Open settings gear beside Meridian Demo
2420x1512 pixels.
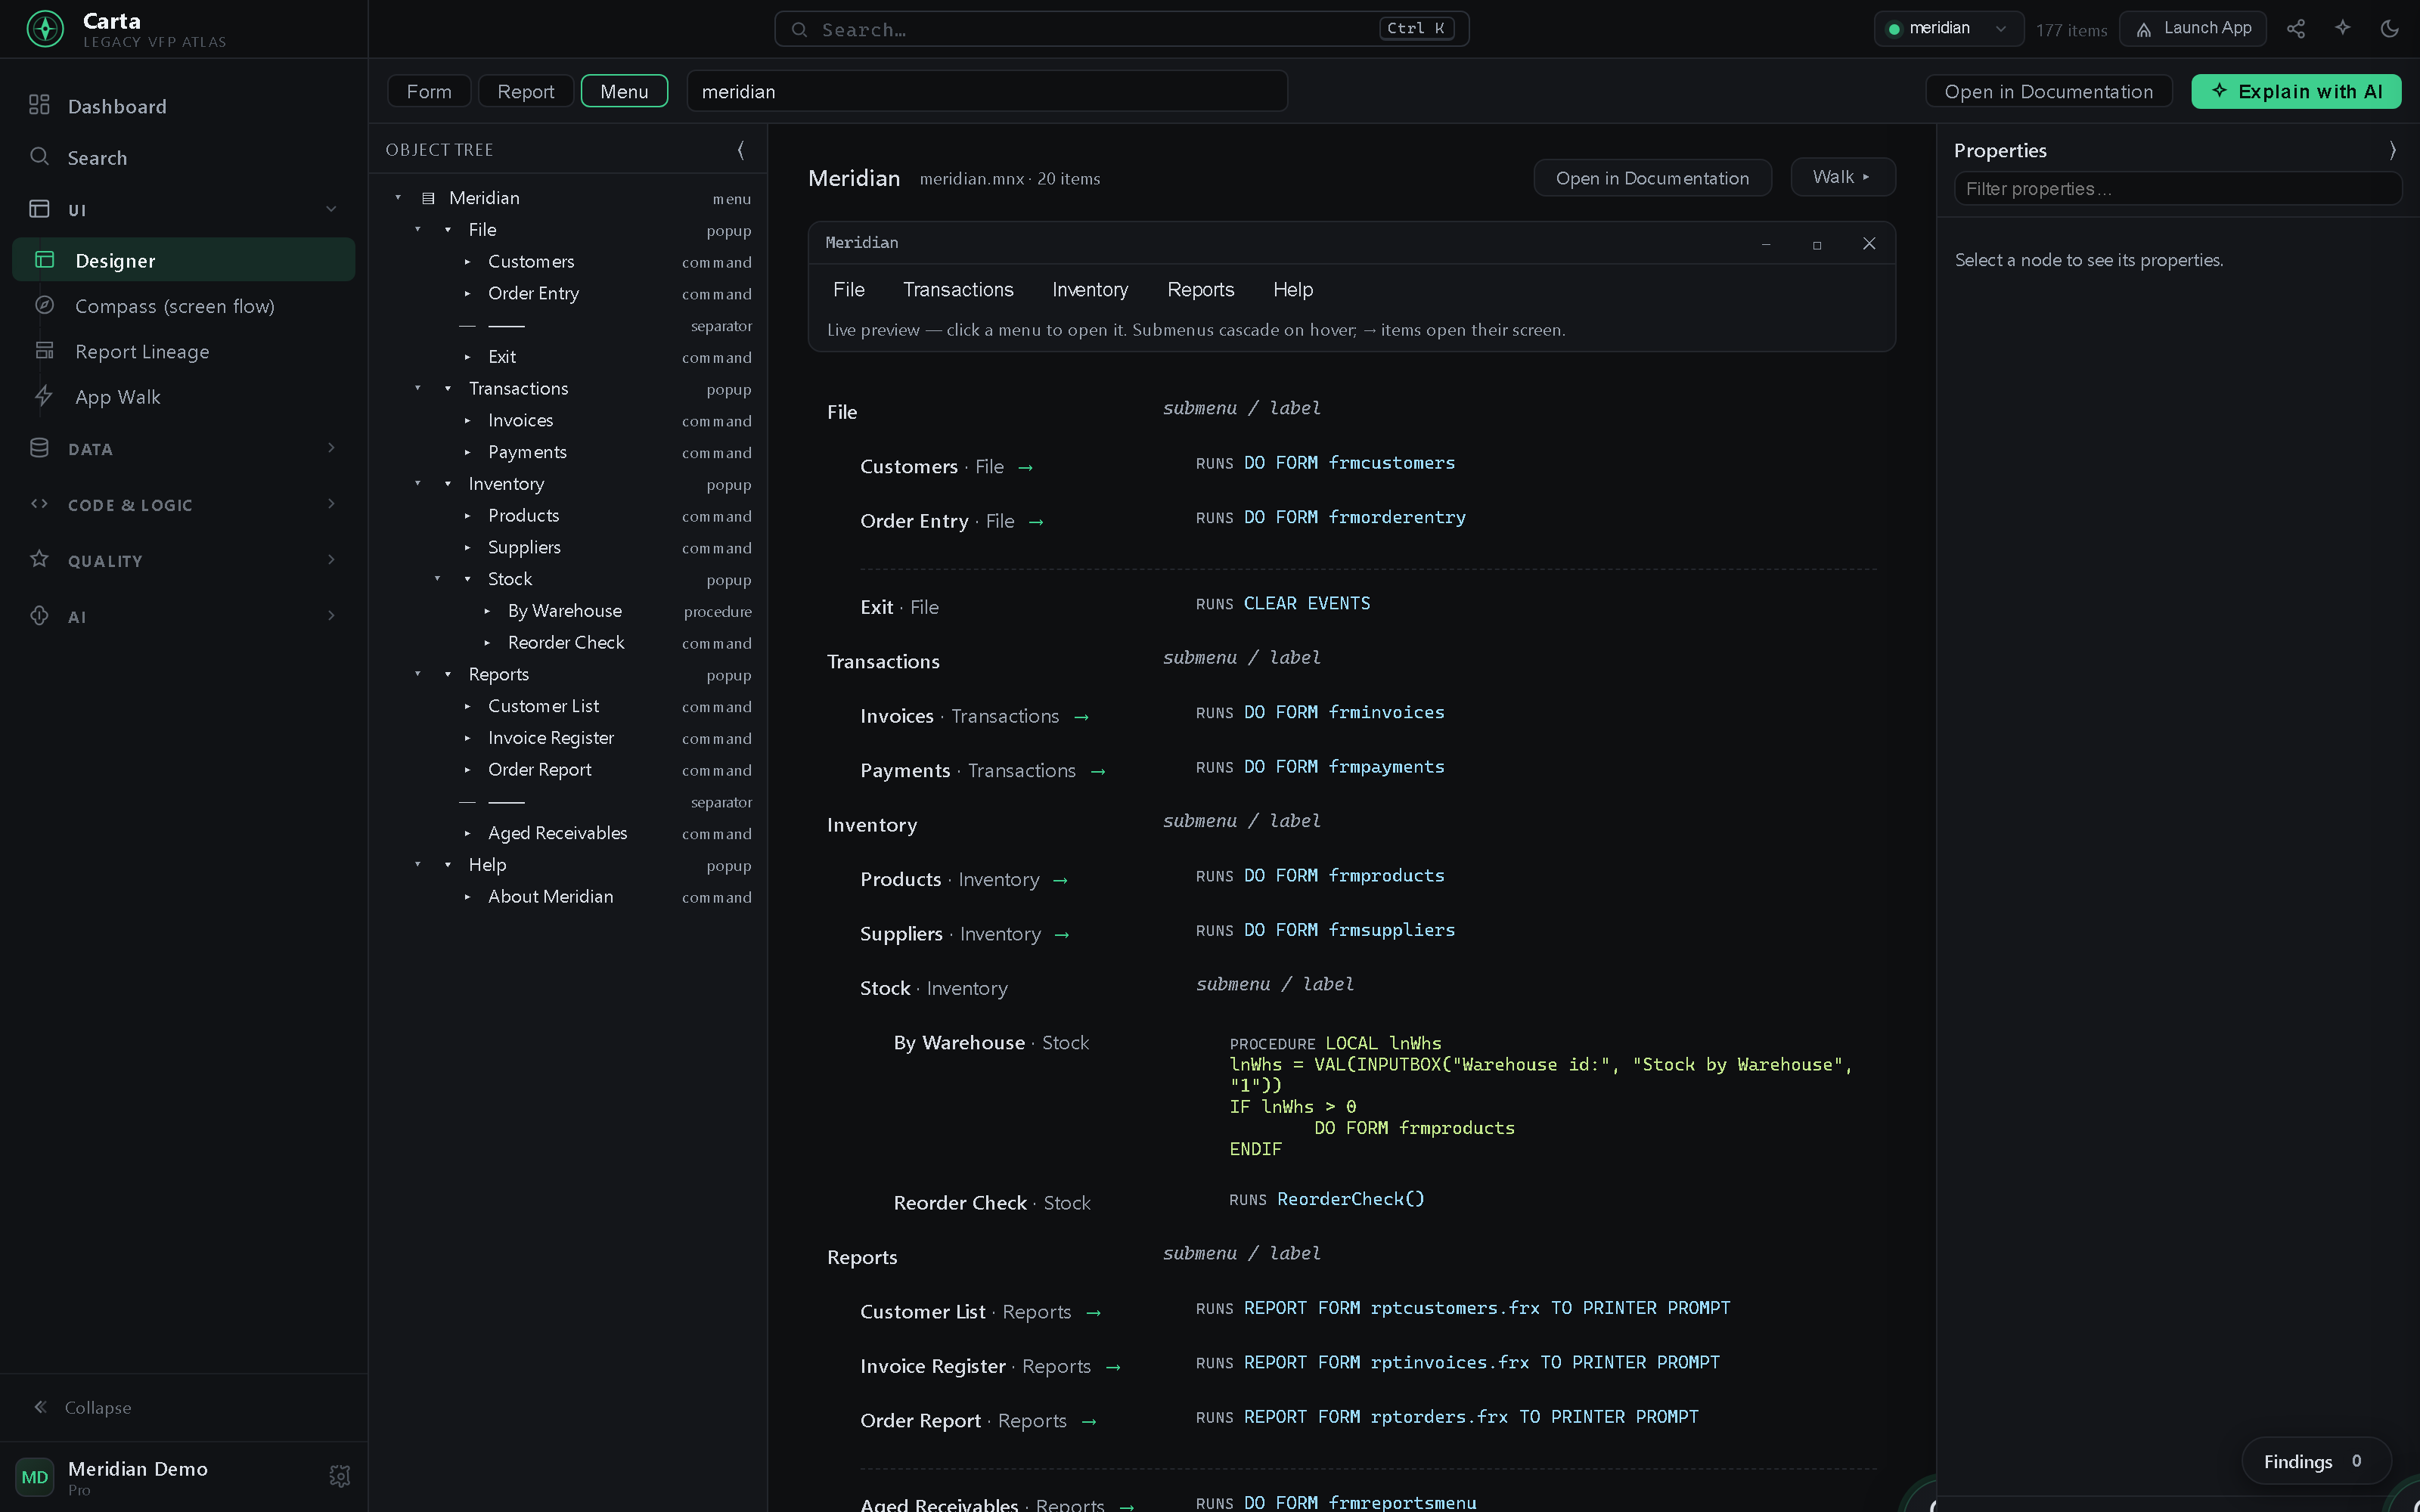point(339,1476)
